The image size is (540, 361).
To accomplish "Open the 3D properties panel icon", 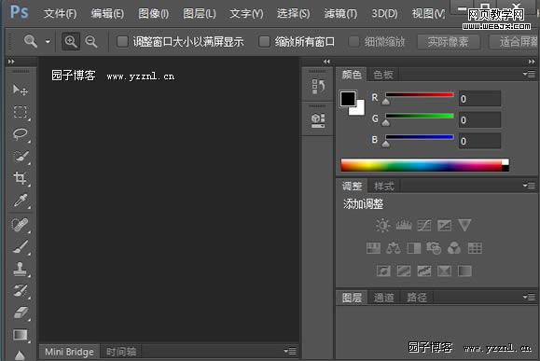I will click(x=318, y=120).
